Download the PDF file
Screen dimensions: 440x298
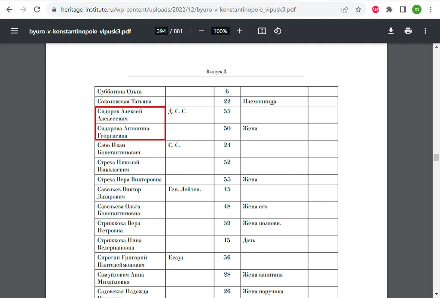pos(391,31)
